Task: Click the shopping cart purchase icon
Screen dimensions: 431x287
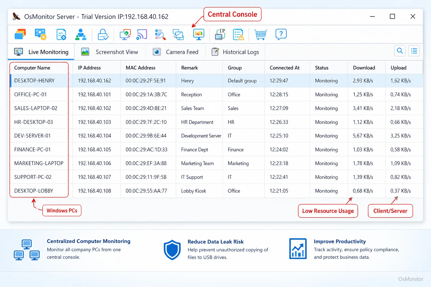Action: click(260, 34)
